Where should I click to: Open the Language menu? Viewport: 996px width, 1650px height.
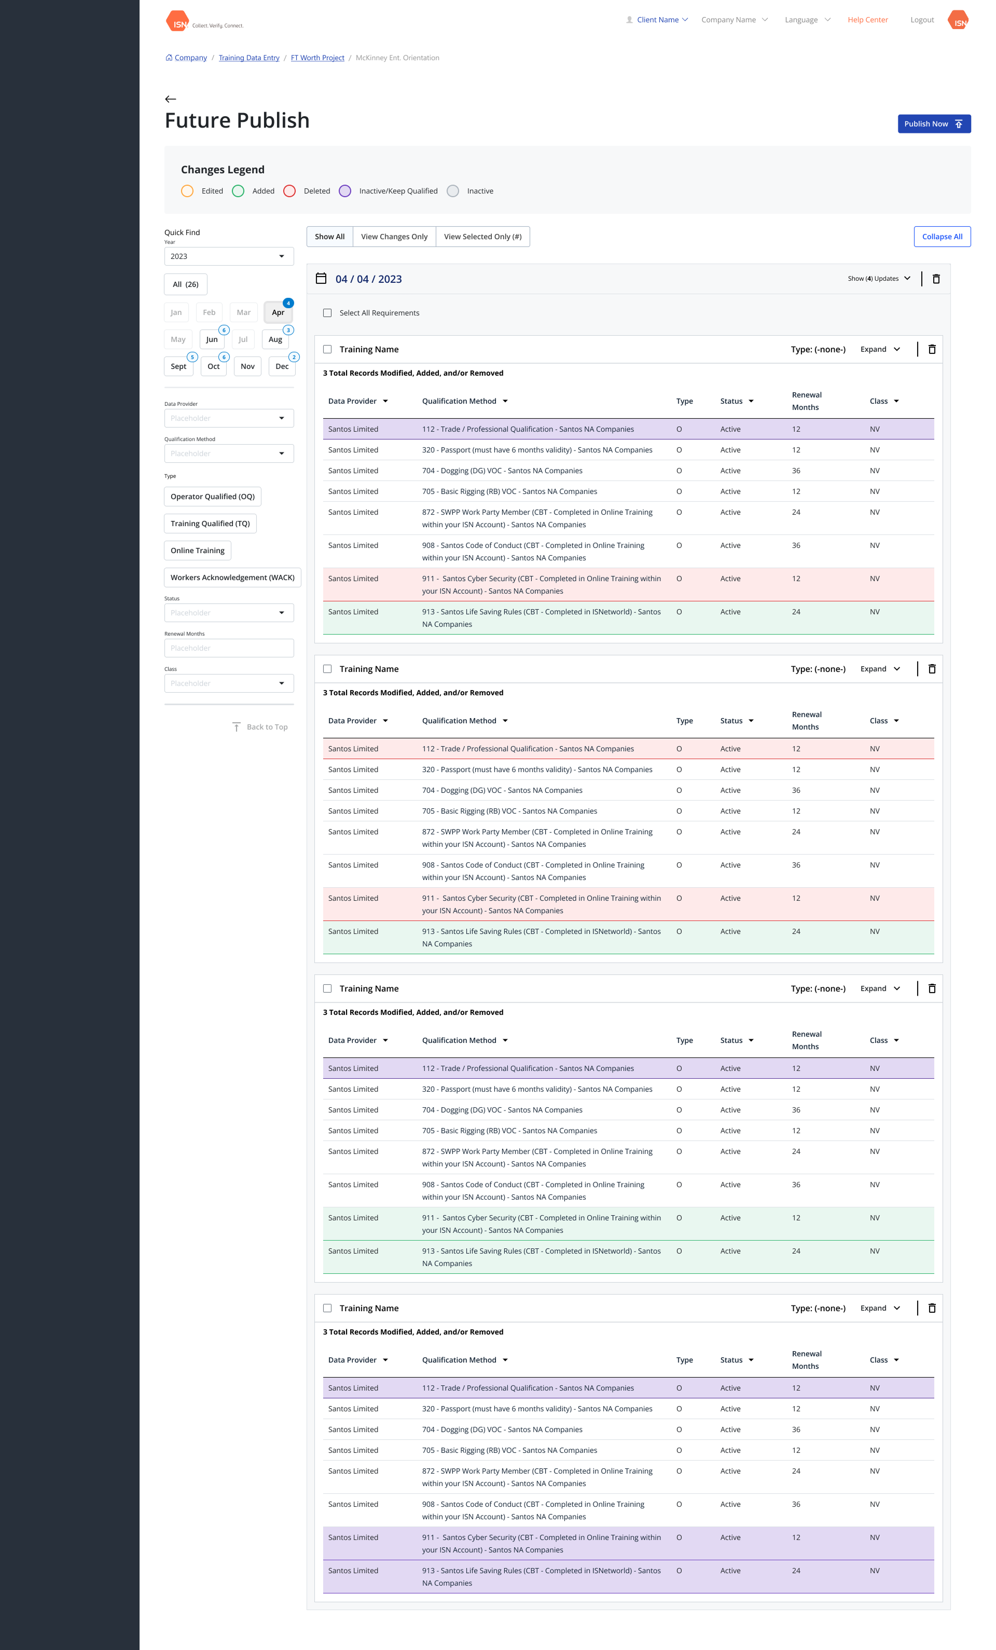(x=807, y=19)
